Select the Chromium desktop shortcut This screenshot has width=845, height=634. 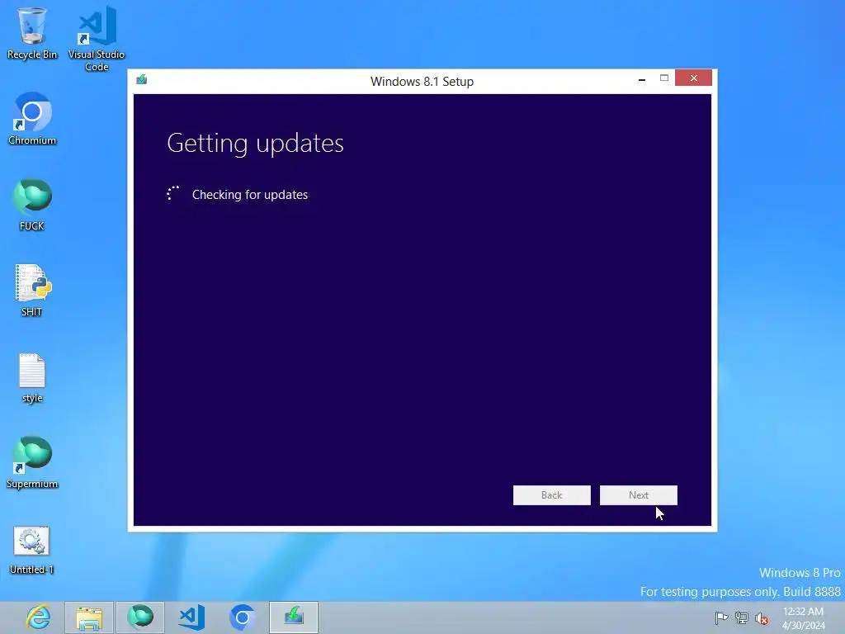tap(32, 119)
